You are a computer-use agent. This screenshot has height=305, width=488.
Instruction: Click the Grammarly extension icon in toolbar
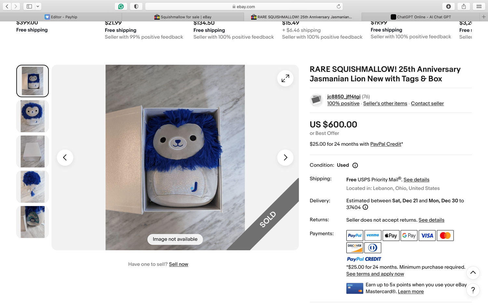click(x=121, y=7)
